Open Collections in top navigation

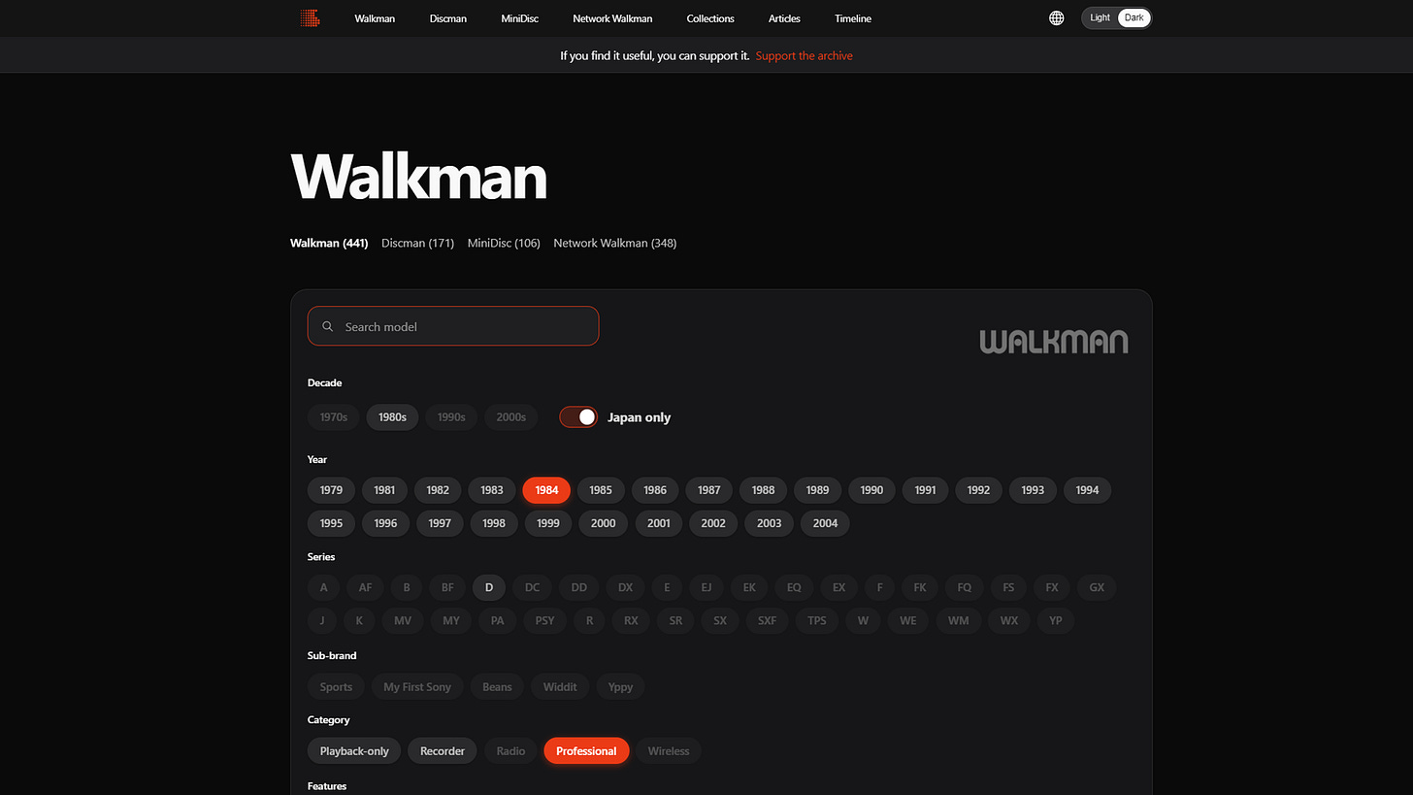click(710, 18)
